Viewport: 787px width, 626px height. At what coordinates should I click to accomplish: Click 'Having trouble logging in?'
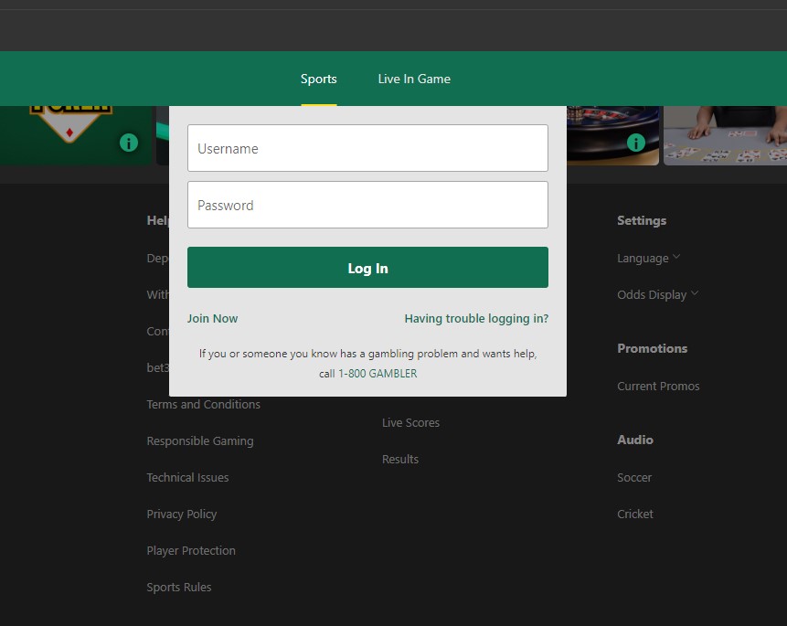[x=475, y=318]
